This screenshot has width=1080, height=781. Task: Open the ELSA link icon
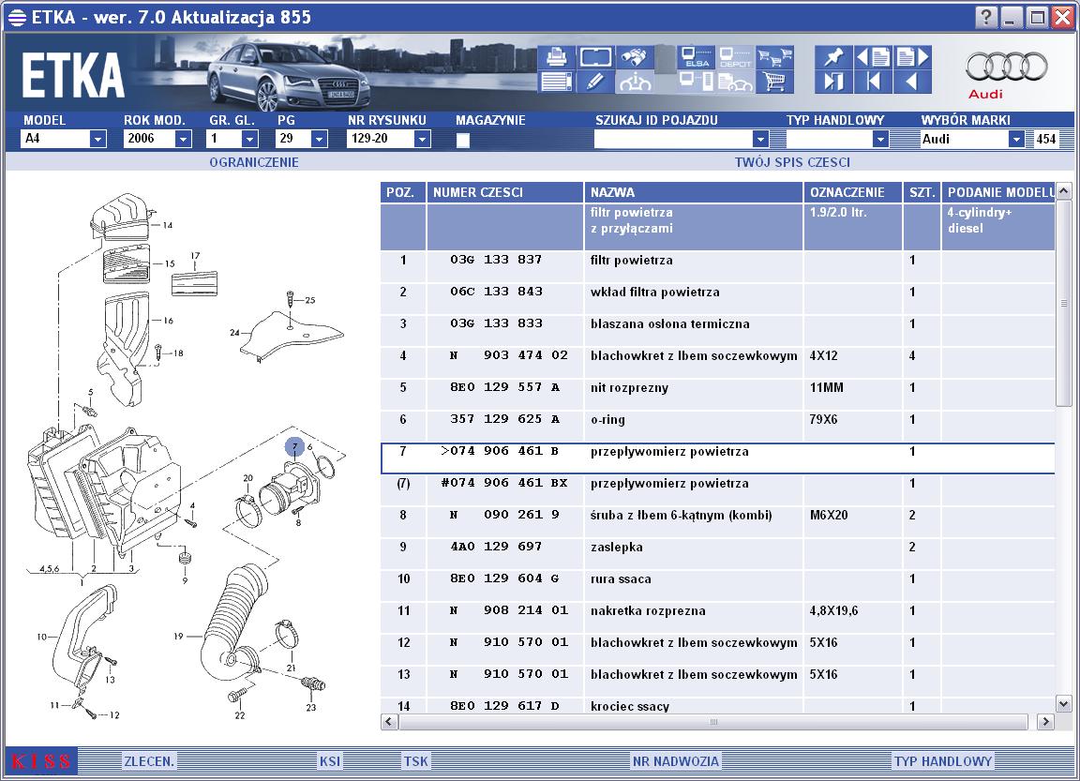point(696,57)
